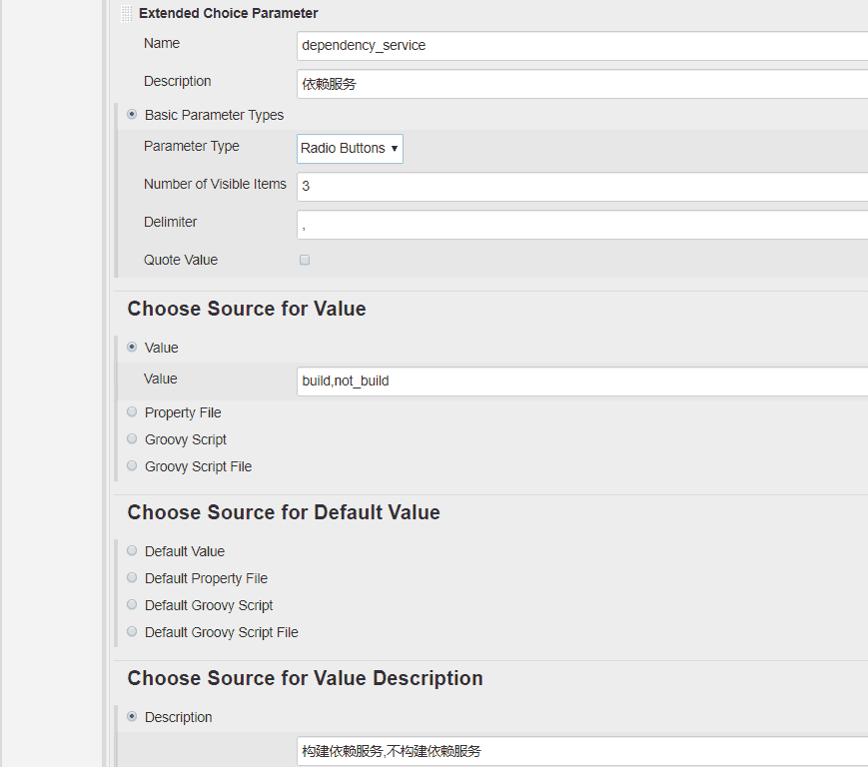Select Default Property File option
Image resolution: width=868 pixels, height=767 pixels.
132,578
